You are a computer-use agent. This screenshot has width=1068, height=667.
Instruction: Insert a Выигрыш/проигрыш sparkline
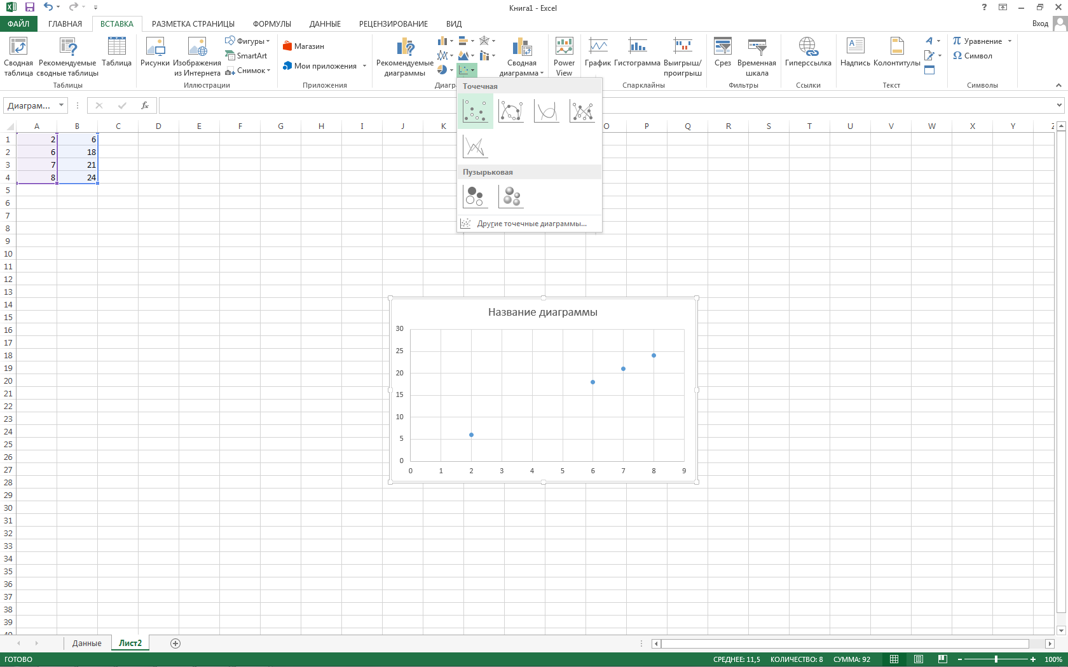(683, 57)
